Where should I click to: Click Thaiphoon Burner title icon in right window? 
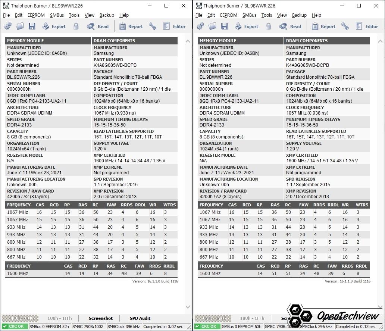pos(198,6)
